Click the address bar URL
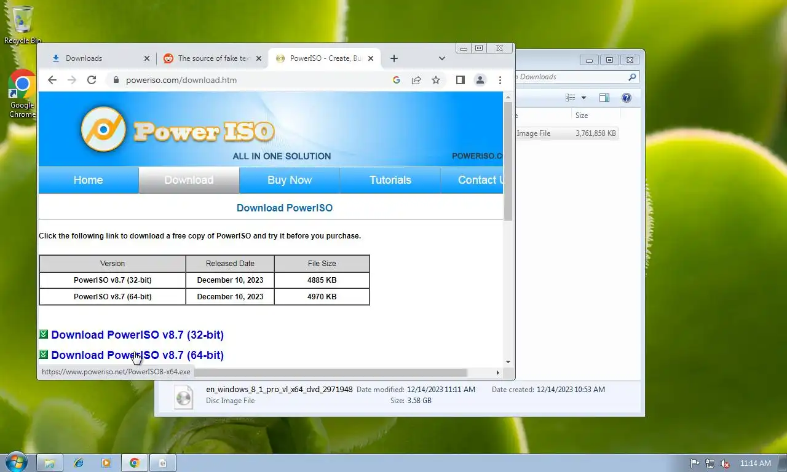Image resolution: width=787 pixels, height=472 pixels. (x=181, y=80)
